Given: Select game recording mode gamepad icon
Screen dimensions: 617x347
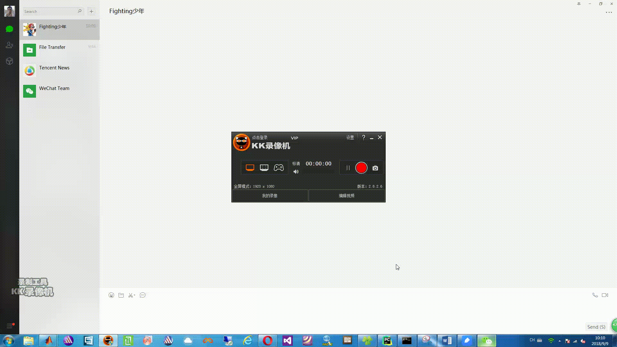Looking at the screenshot, I should pos(279,168).
